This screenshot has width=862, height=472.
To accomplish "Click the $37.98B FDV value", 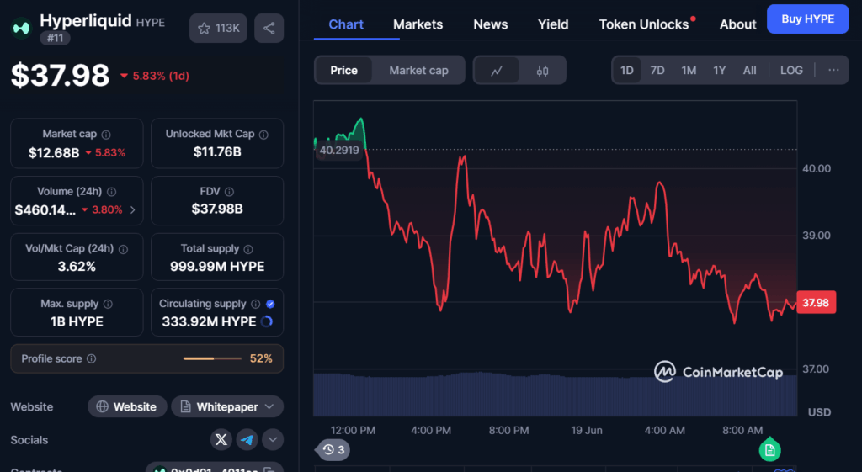I will pos(217,209).
